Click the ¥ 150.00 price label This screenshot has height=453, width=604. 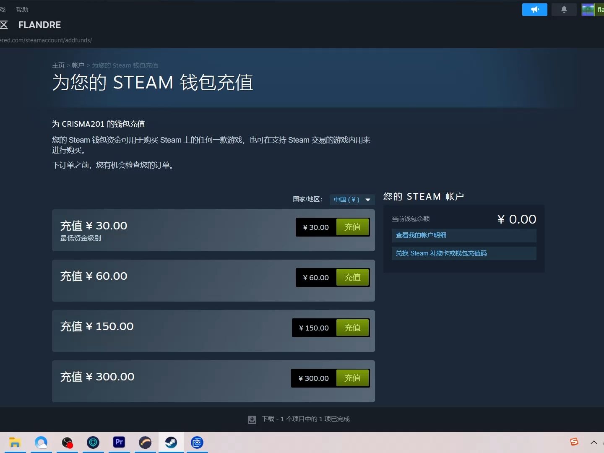pos(314,328)
